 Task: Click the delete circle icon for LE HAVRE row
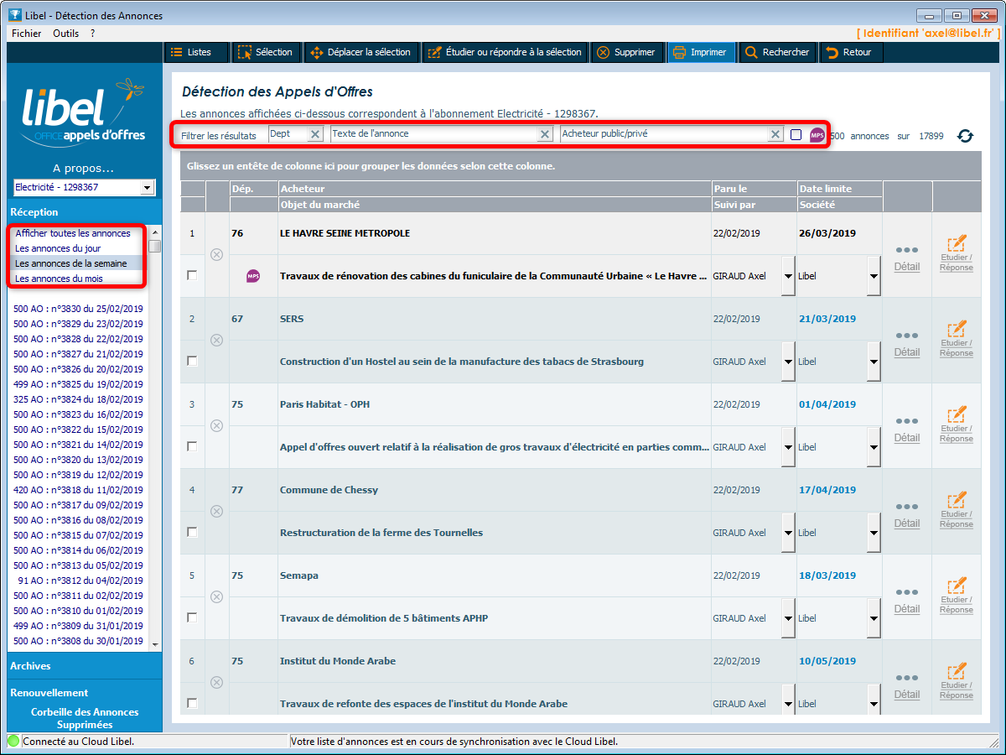[x=216, y=254]
